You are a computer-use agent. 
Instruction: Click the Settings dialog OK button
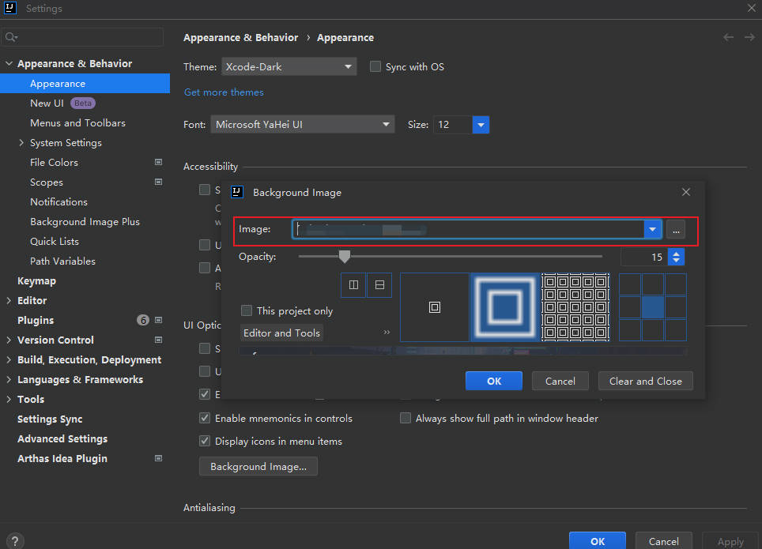(x=598, y=541)
